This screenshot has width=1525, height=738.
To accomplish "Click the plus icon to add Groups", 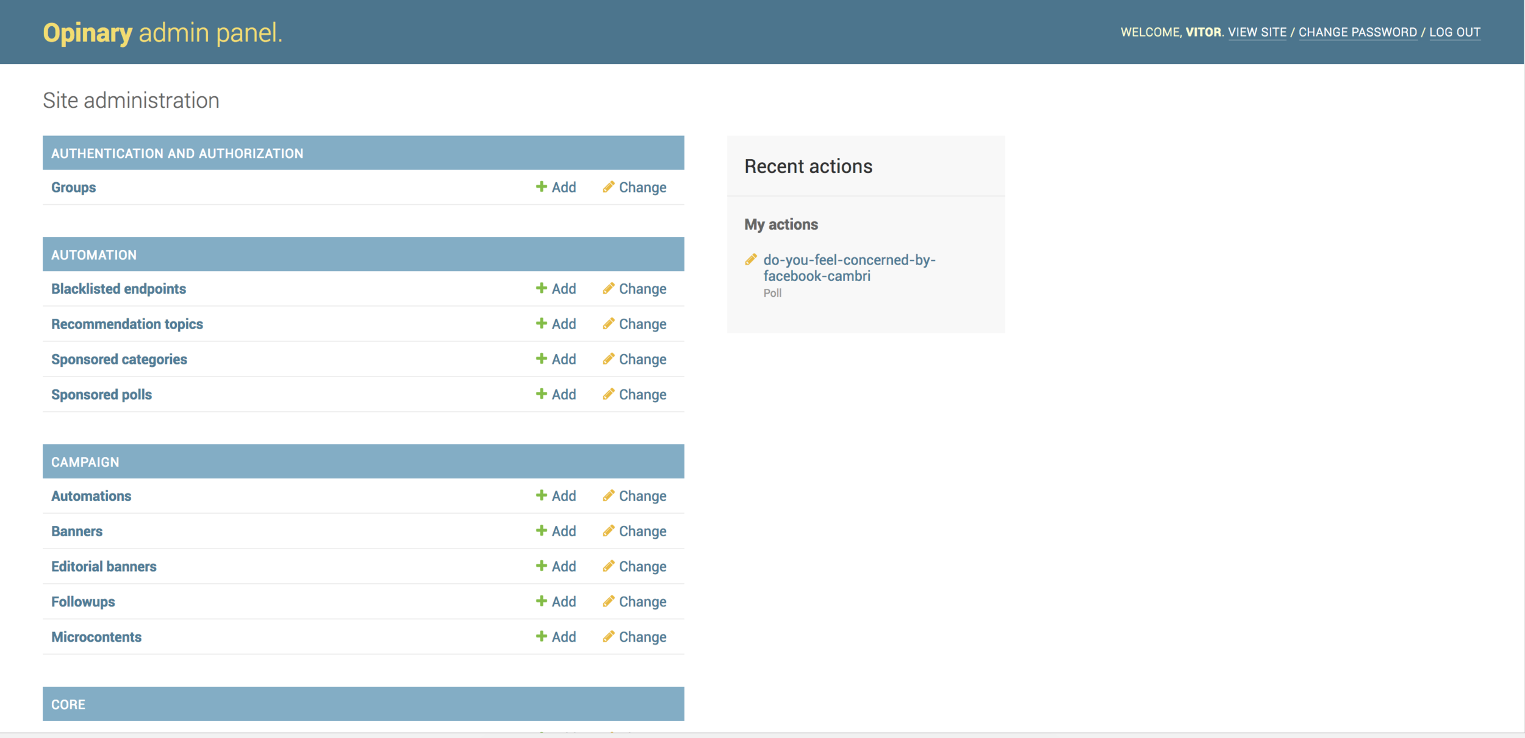I will pyautogui.click(x=541, y=186).
